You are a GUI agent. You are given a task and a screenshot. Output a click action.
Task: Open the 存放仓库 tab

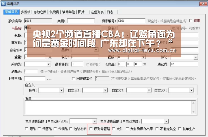click(40, 12)
